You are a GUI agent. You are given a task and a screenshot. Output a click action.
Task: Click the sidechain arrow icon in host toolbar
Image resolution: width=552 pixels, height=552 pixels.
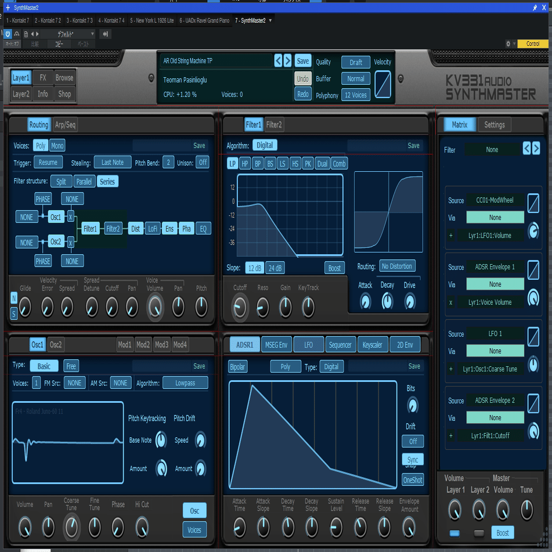pos(105,34)
